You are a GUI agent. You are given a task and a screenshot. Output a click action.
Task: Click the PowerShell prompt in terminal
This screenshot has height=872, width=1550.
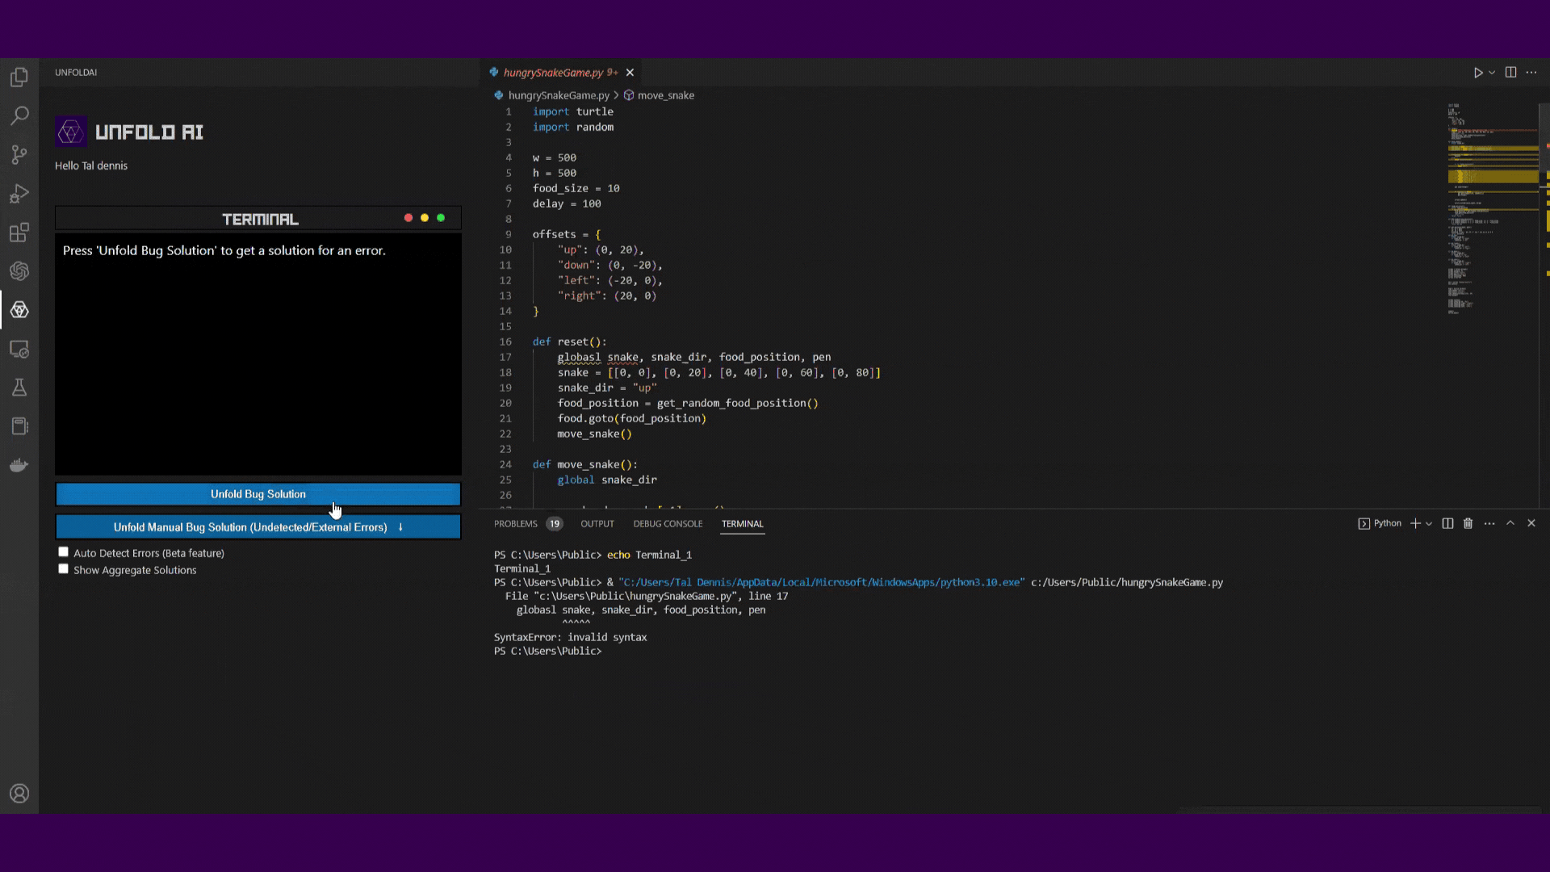pos(547,651)
